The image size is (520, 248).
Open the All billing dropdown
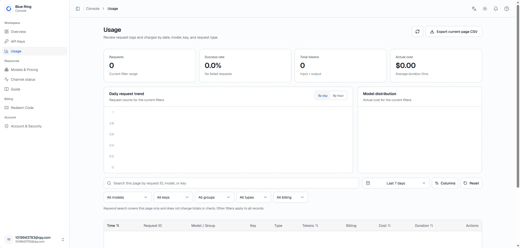[x=290, y=197]
